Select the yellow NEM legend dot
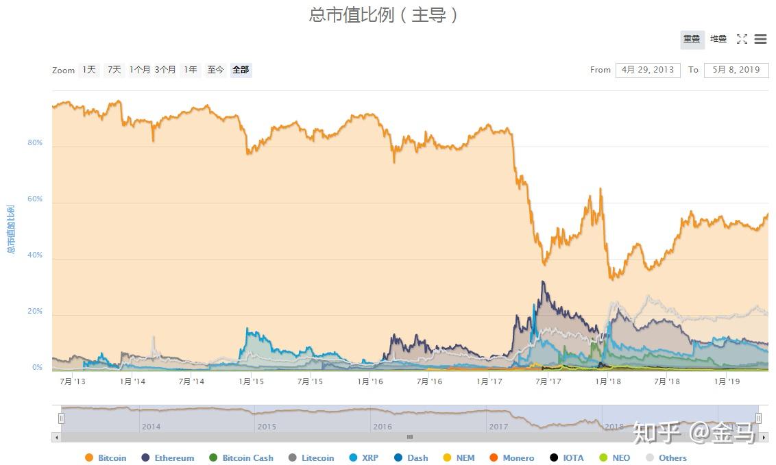 coord(446,457)
